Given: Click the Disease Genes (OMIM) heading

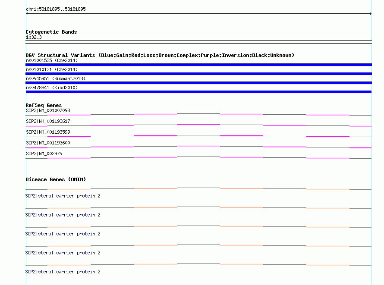Looking at the screenshot, I should click(x=56, y=179).
